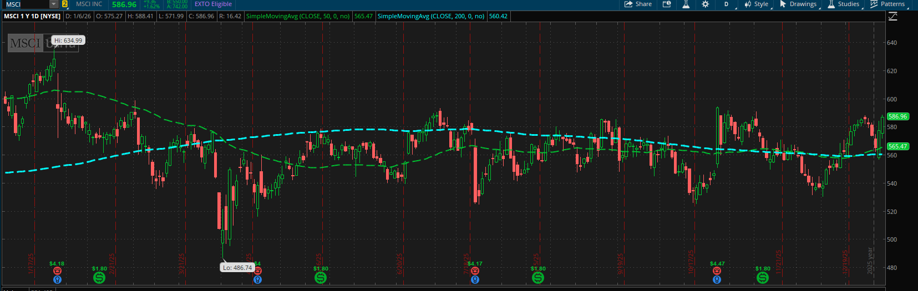This screenshot has width=918, height=291.
Task: Click the green 586.96 price axis marker
Action: tap(897, 116)
